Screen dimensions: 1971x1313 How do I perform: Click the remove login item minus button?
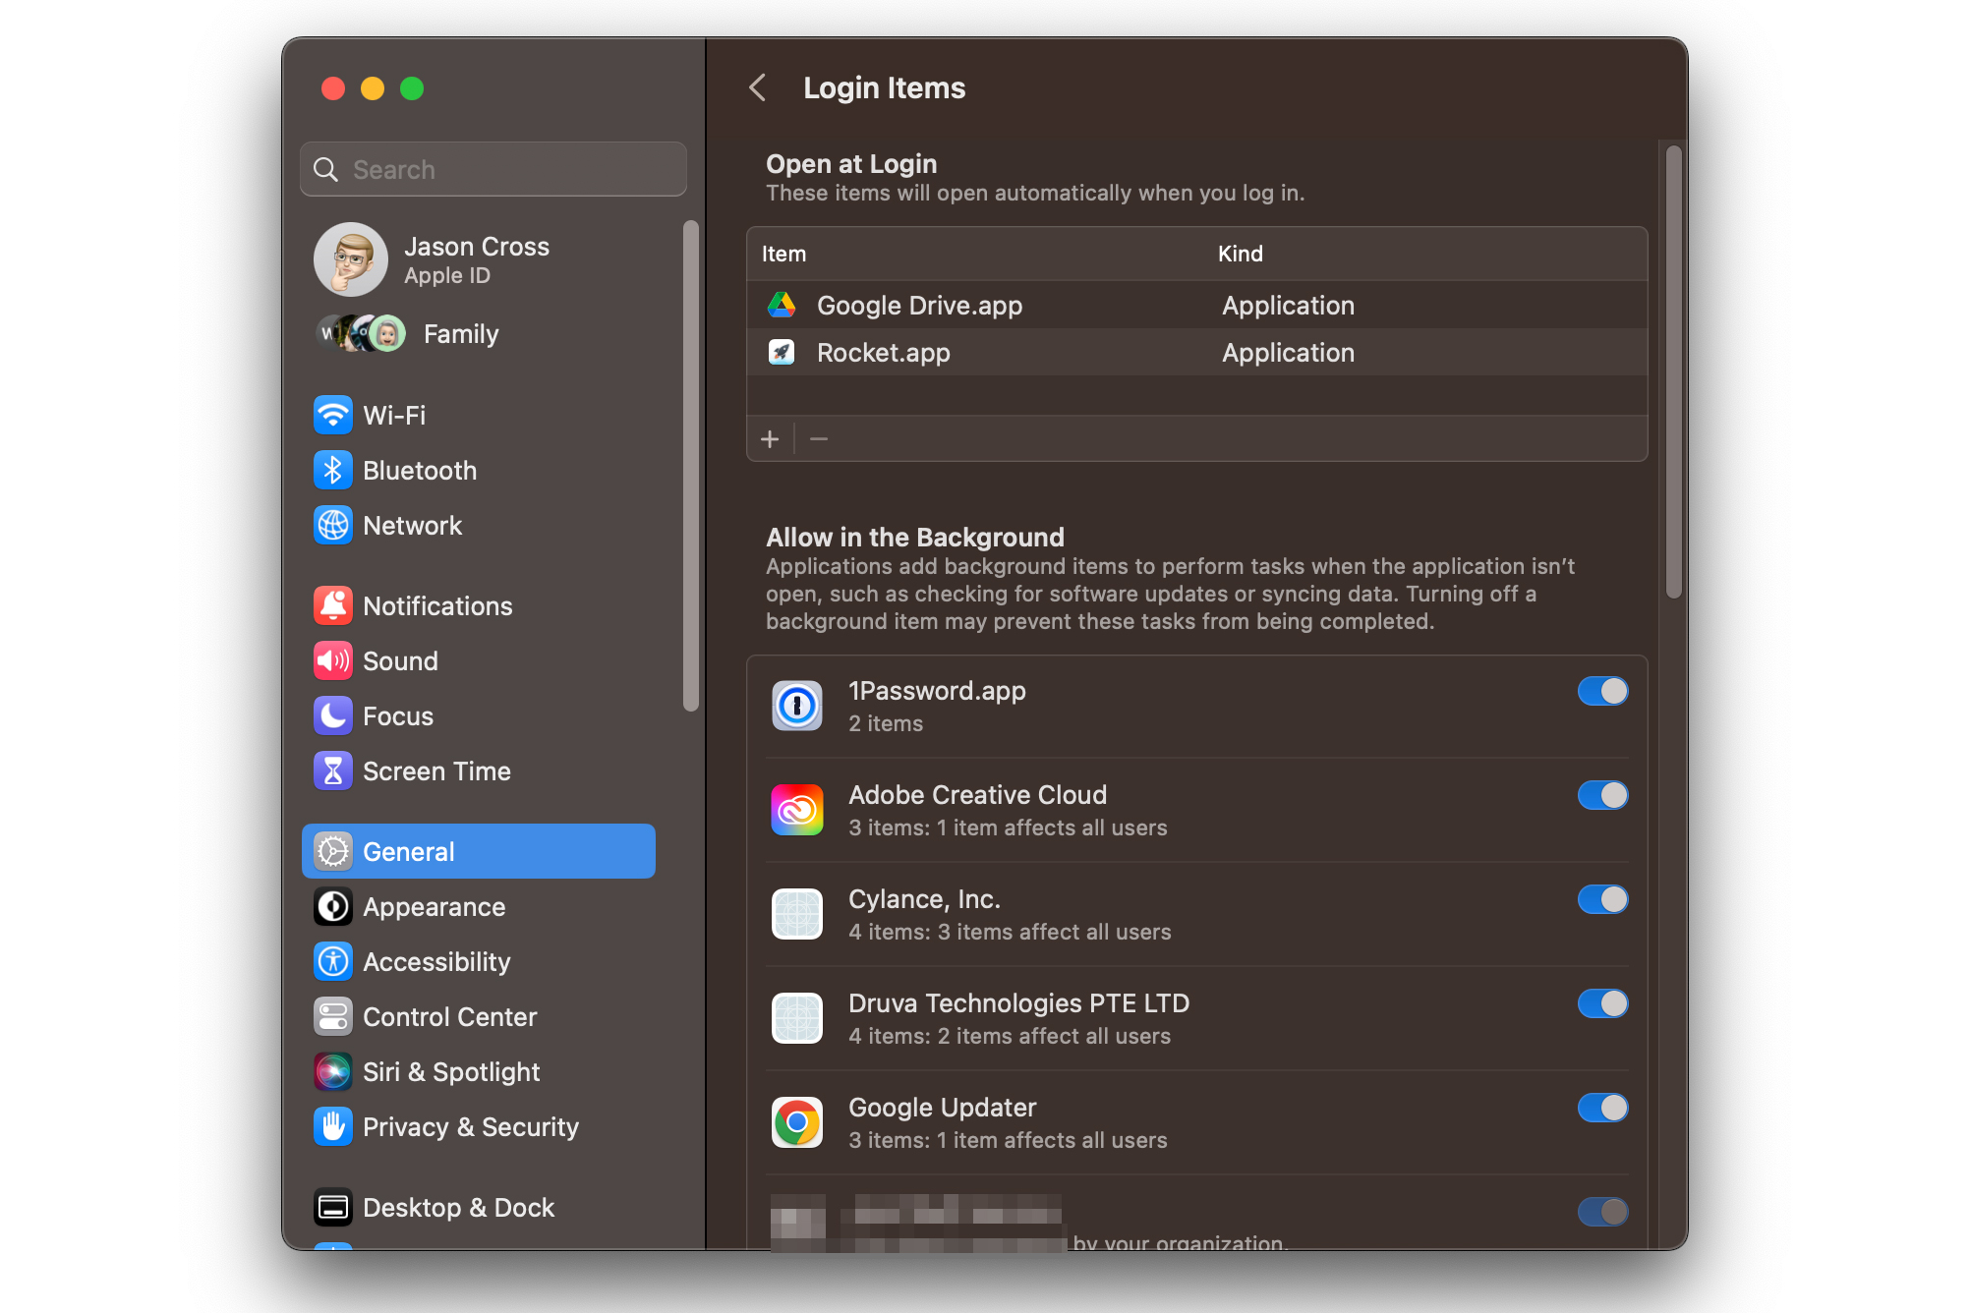pos(818,439)
